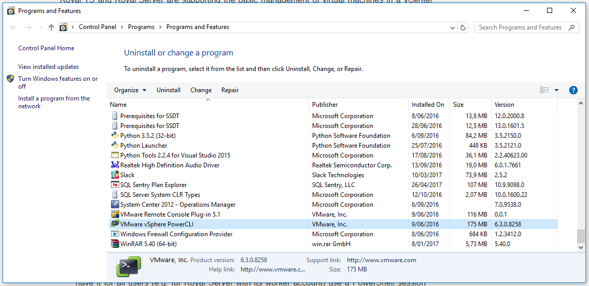Screen dimensions: 589x286
Task: Click the System Center 2012 Operations Manager icon
Action: tap(115, 205)
